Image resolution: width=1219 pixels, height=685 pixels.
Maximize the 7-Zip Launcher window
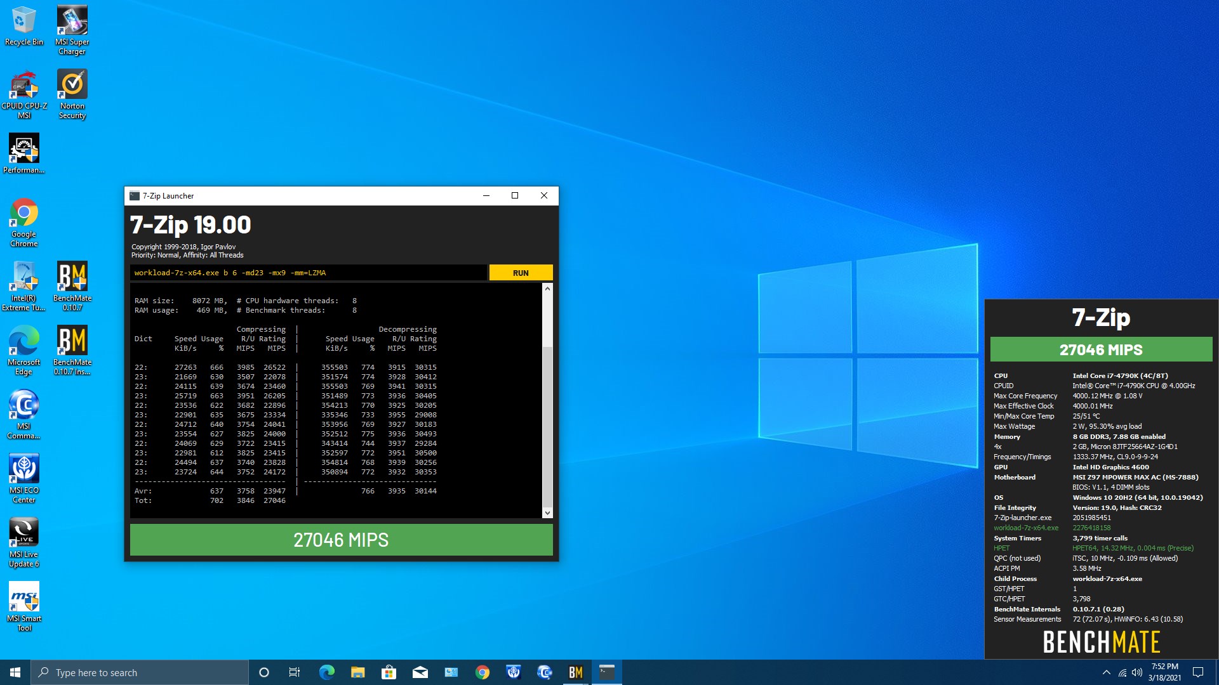pos(515,195)
